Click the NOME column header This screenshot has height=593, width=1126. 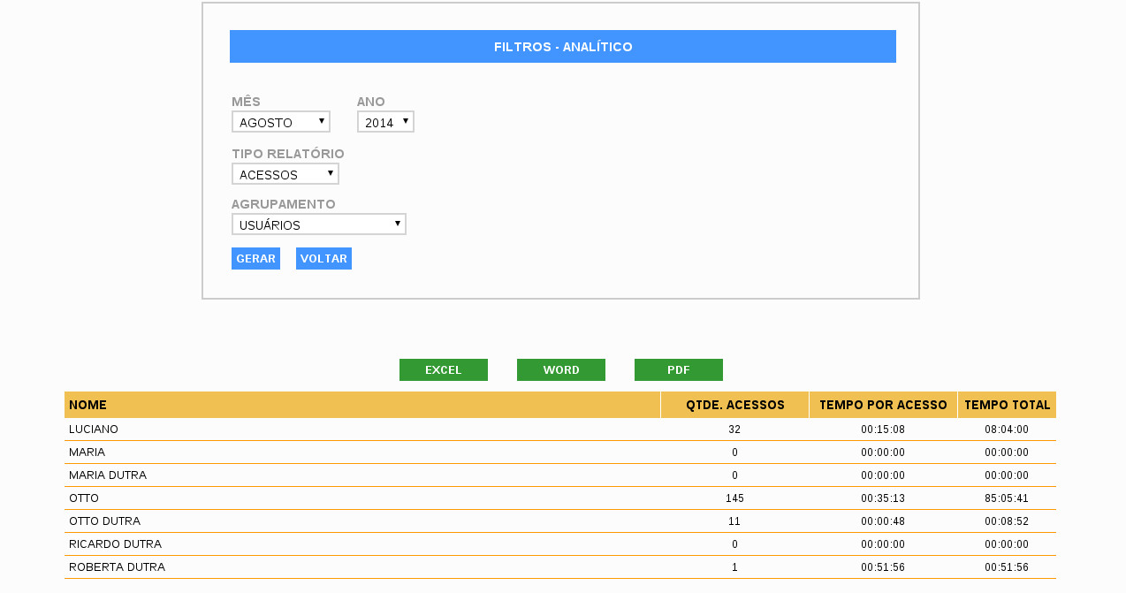point(88,405)
